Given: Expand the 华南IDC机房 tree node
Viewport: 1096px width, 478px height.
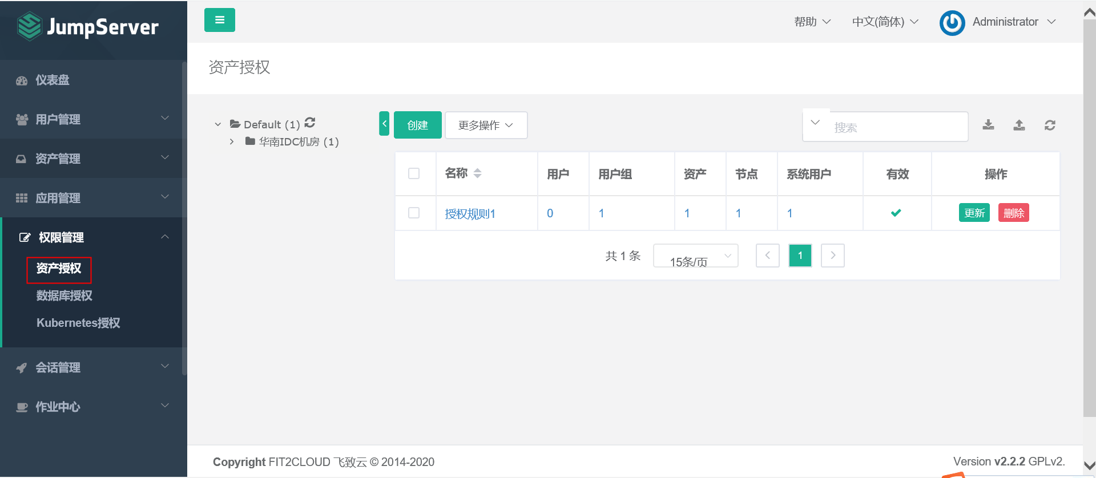Looking at the screenshot, I should tap(232, 141).
